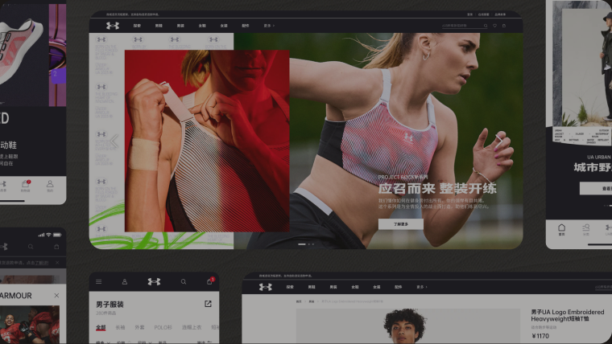Click first breadcrumb link in product page
The height and width of the screenshot is (344, 612).
(x=299, y=301)
